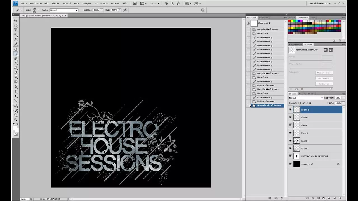Open the layer blend mode dropdown

coord(305,98)
